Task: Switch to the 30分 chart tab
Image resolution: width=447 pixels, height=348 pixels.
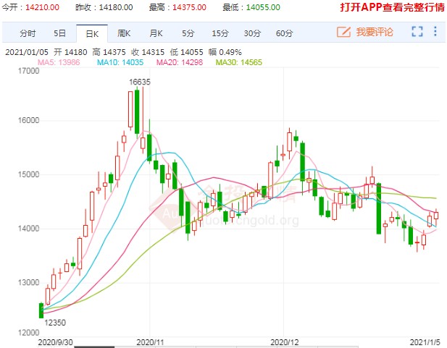Action: (252, 33)
